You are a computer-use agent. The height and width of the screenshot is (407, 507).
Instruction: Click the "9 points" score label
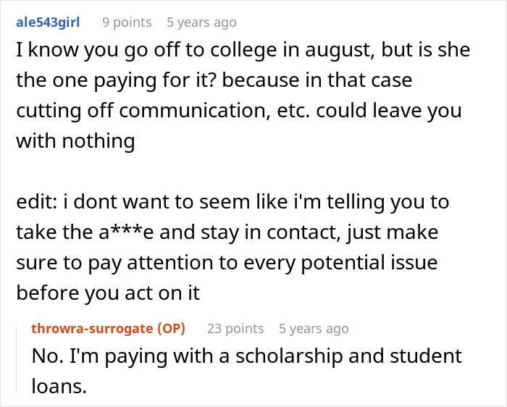coord(127,22)
